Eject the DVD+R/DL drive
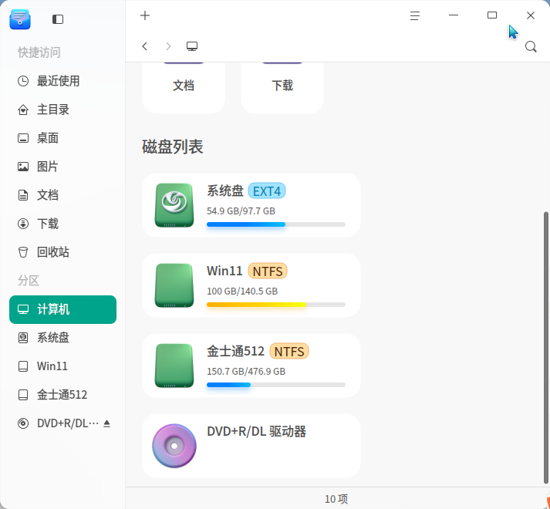 (x=107, y=423)
